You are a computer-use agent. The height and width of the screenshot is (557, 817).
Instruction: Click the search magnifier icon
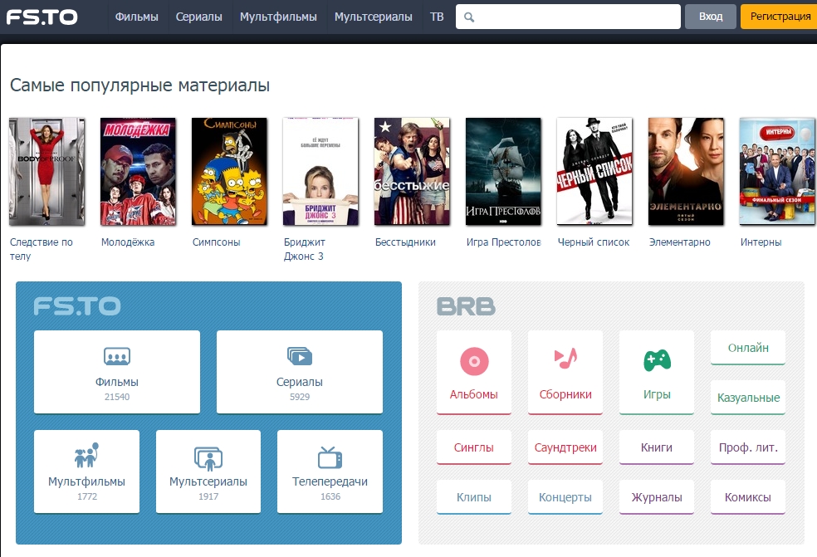tap(469, 17)
